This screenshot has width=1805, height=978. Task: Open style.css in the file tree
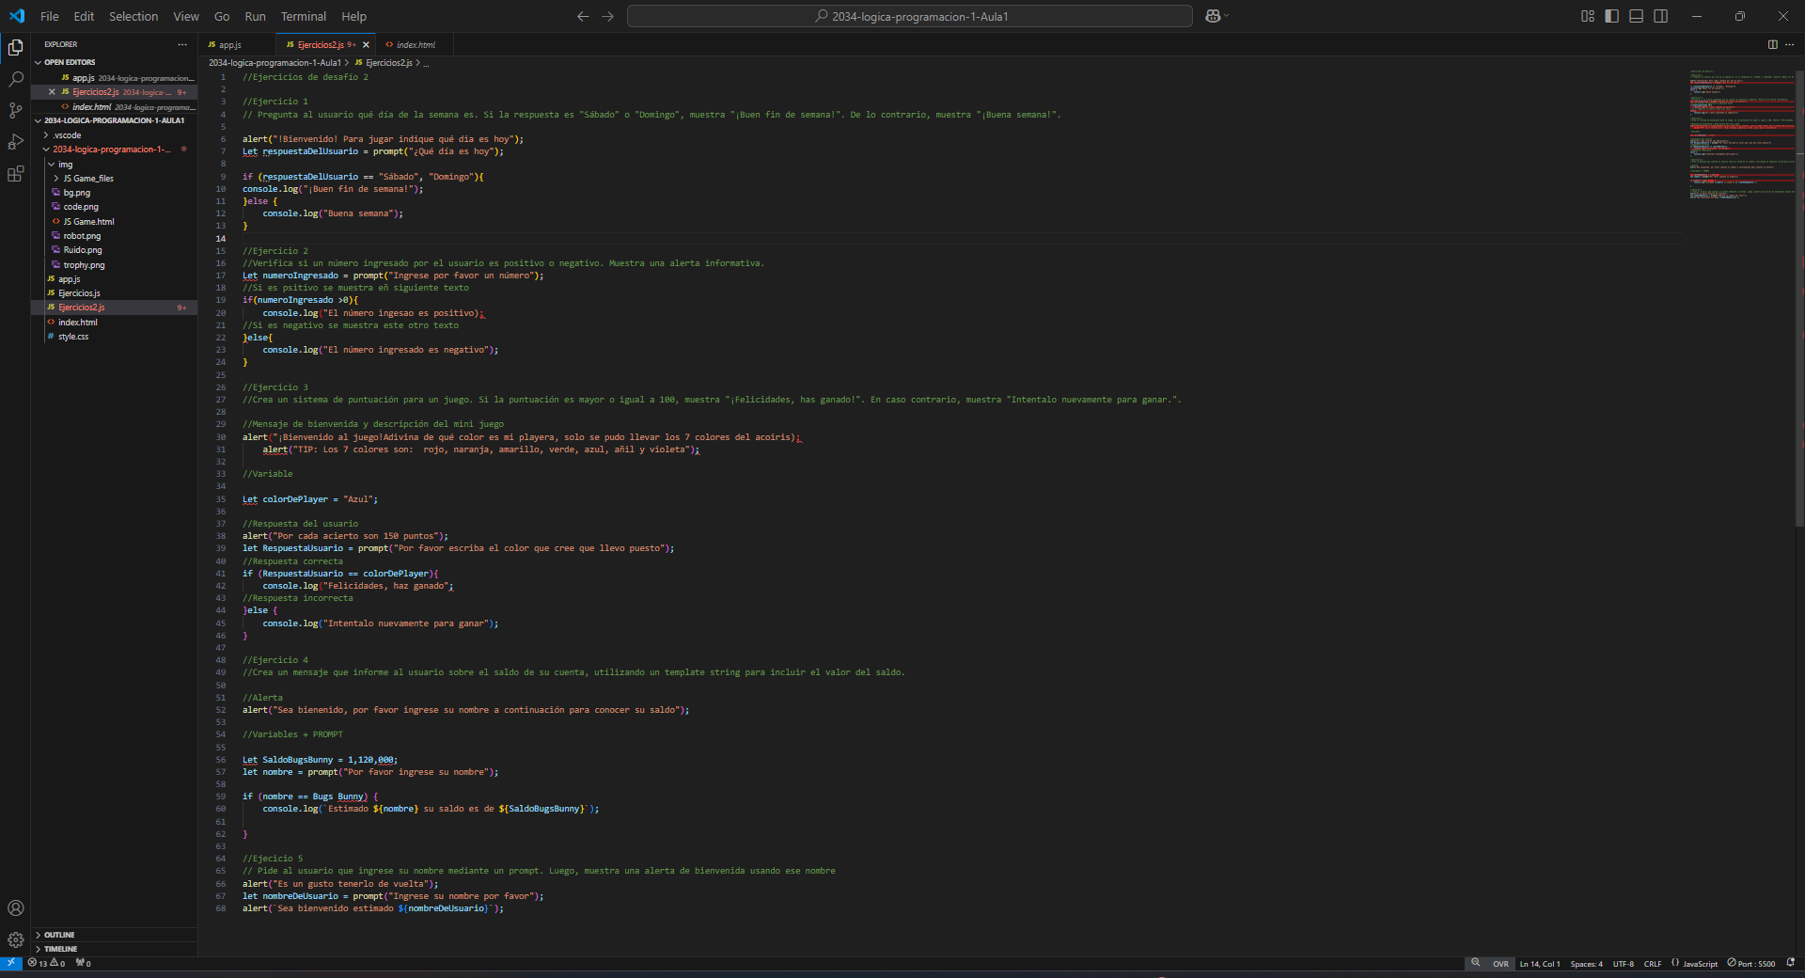(73, 337)
